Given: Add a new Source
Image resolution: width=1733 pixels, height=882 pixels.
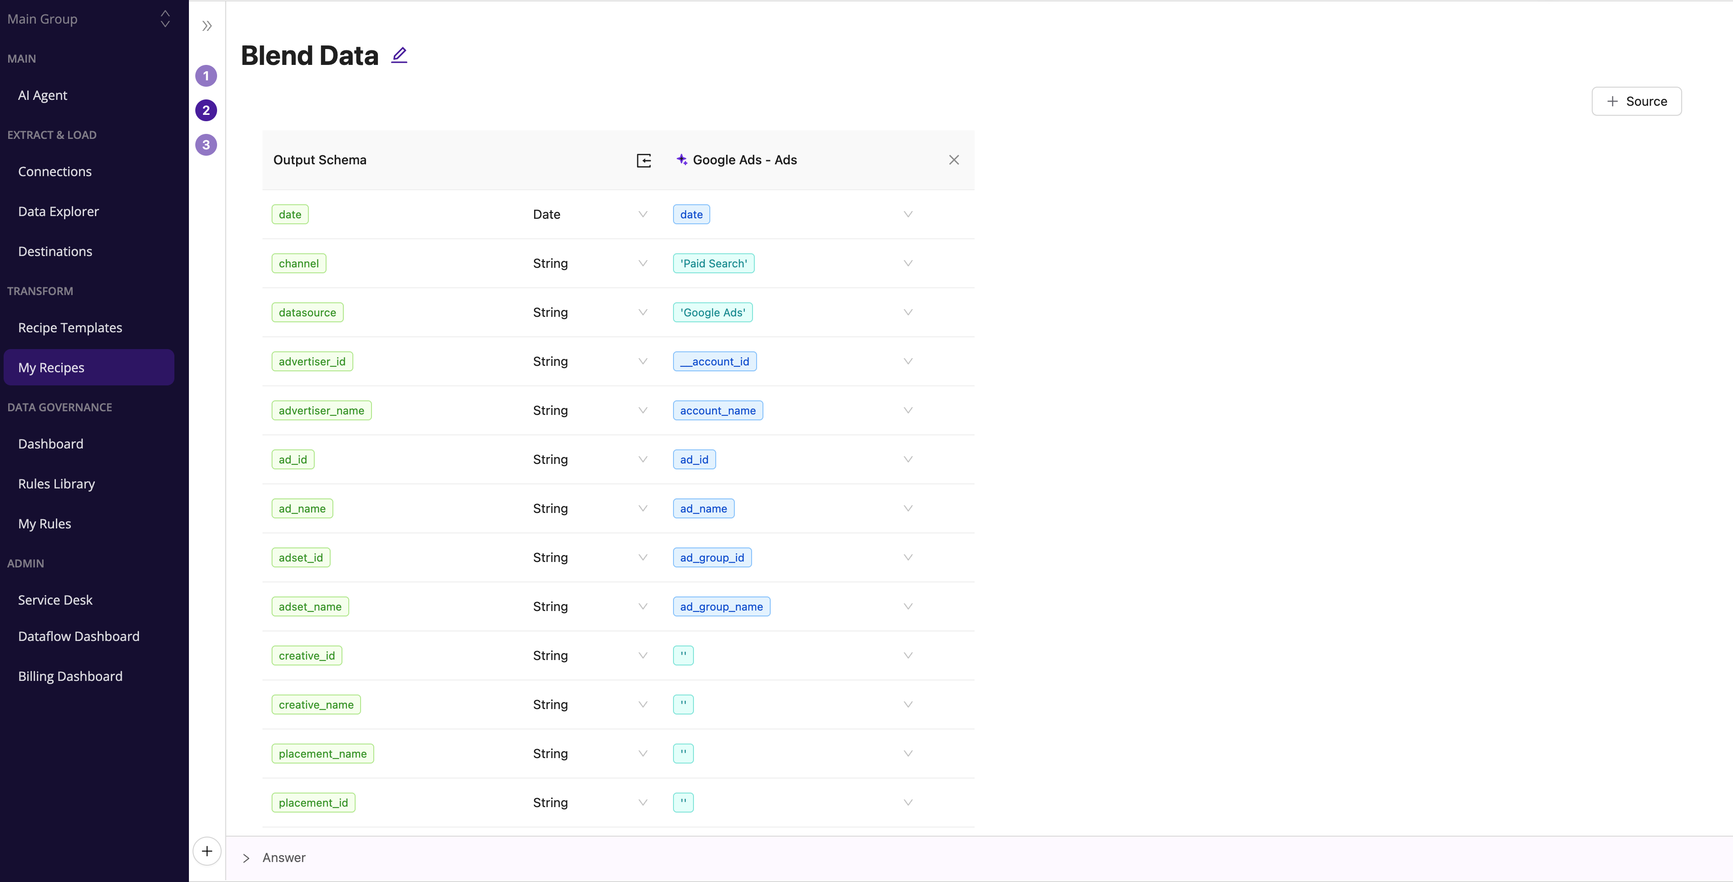Looking at the screenshot, I should coord(1636,102).
